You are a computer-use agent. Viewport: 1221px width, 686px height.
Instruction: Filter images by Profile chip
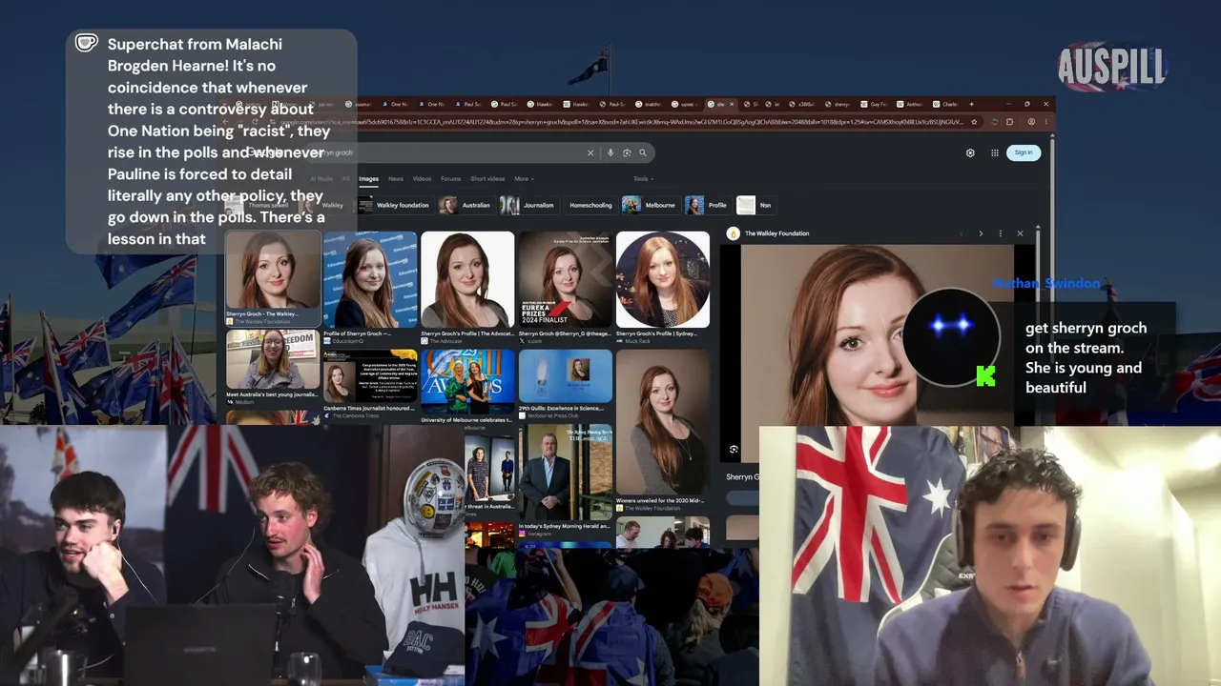click(x=707, y=205)
